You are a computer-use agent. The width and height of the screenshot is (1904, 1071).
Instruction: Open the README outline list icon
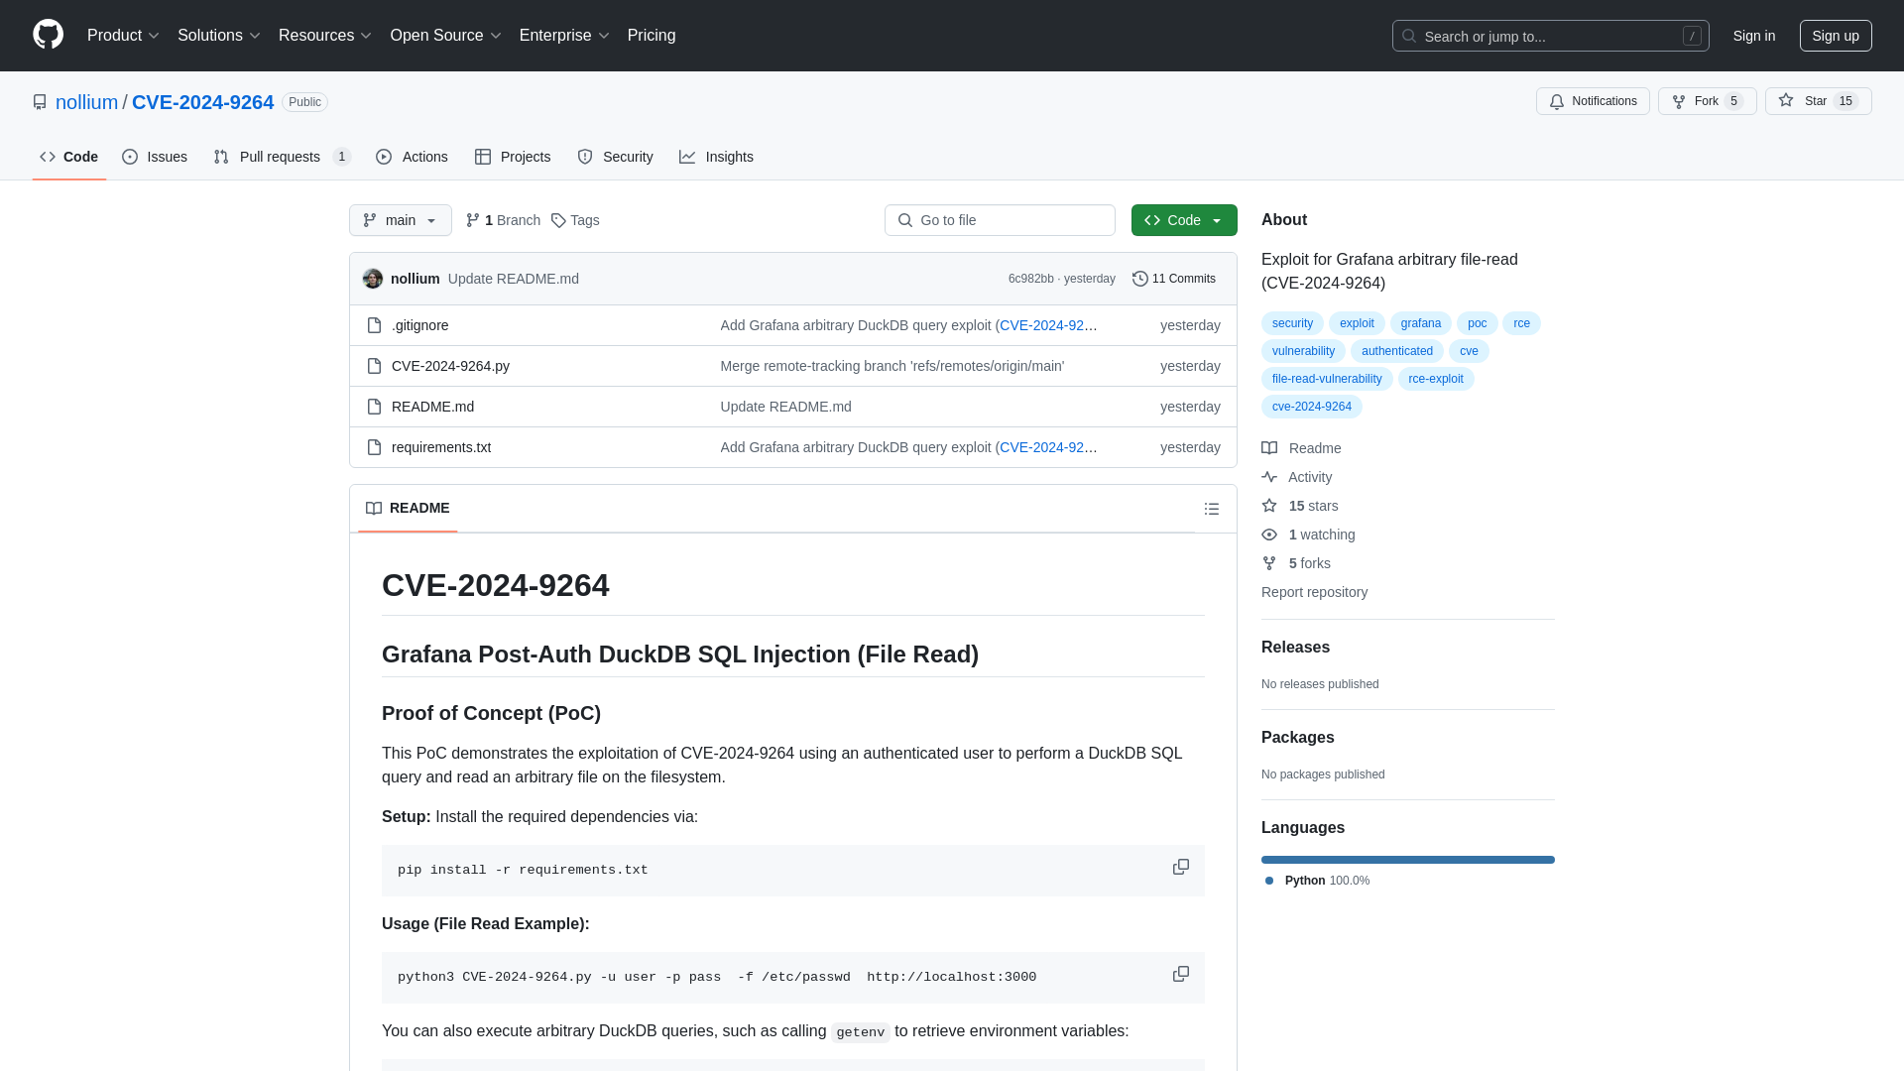[1211, 509]
